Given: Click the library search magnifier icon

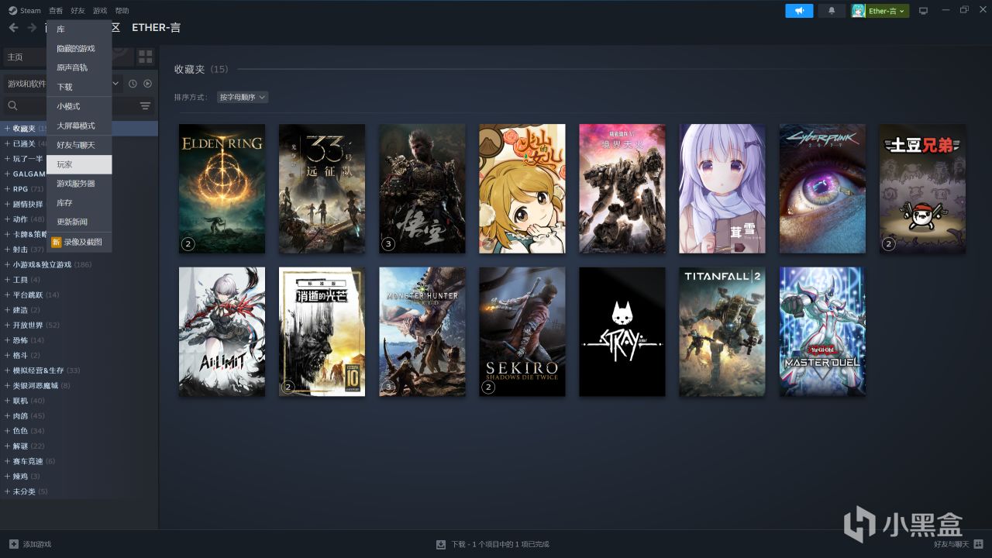Looking at the screenshot, I should tap(12, 105).
